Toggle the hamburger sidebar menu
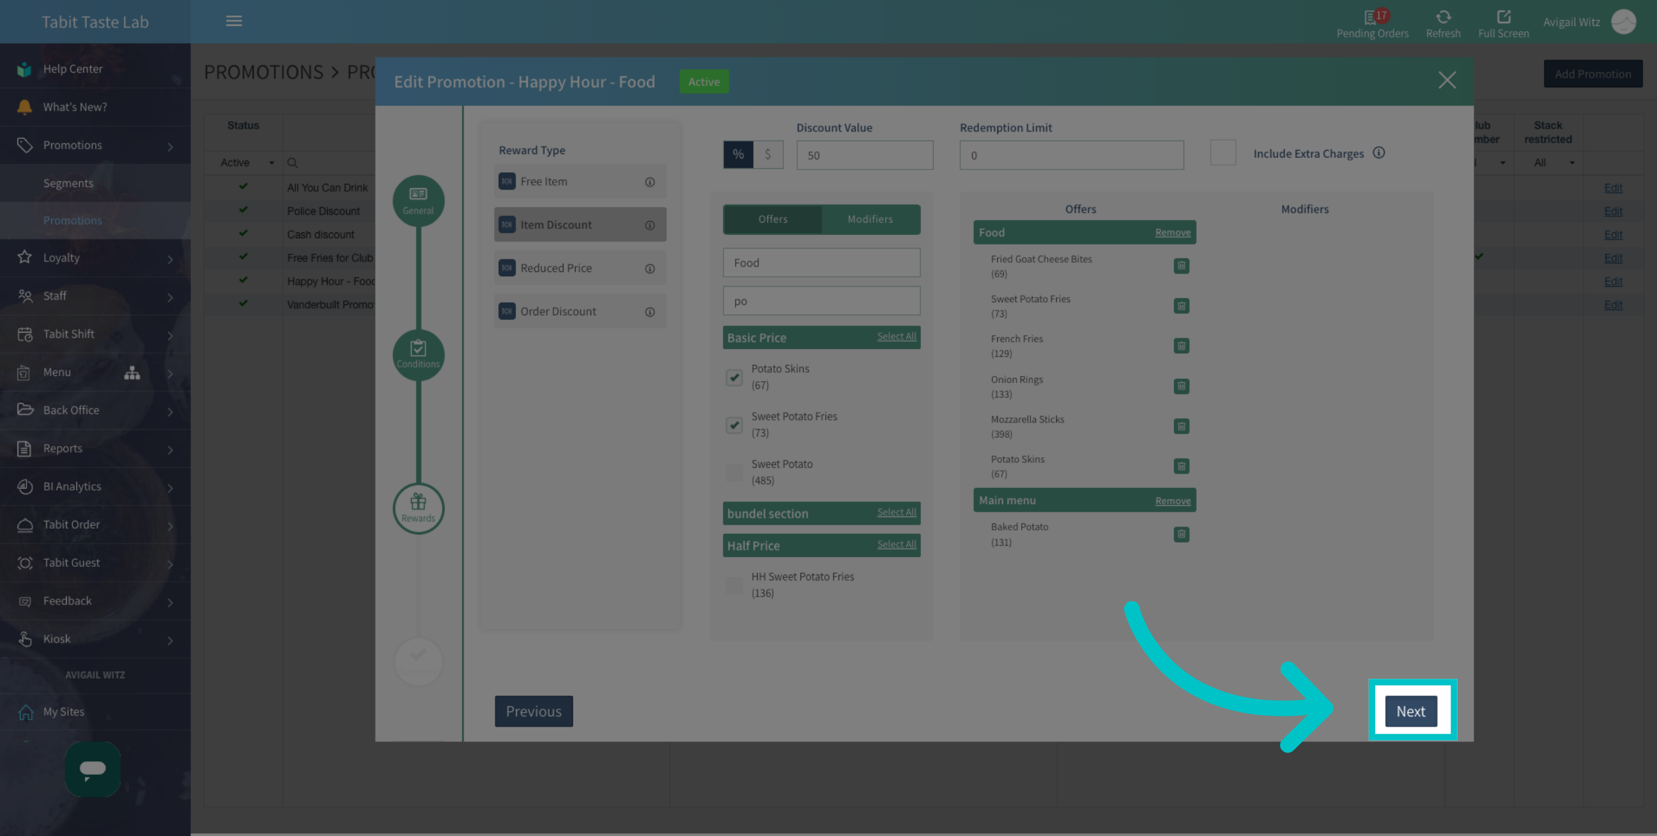Viewport: 1657px width, 836px height. (x=234, y=21)
